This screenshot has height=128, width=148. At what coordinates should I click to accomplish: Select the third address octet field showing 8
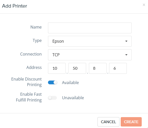[x=98, y=68]
